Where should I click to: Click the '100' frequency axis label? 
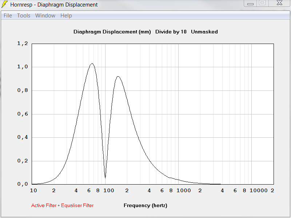[108, 190]
